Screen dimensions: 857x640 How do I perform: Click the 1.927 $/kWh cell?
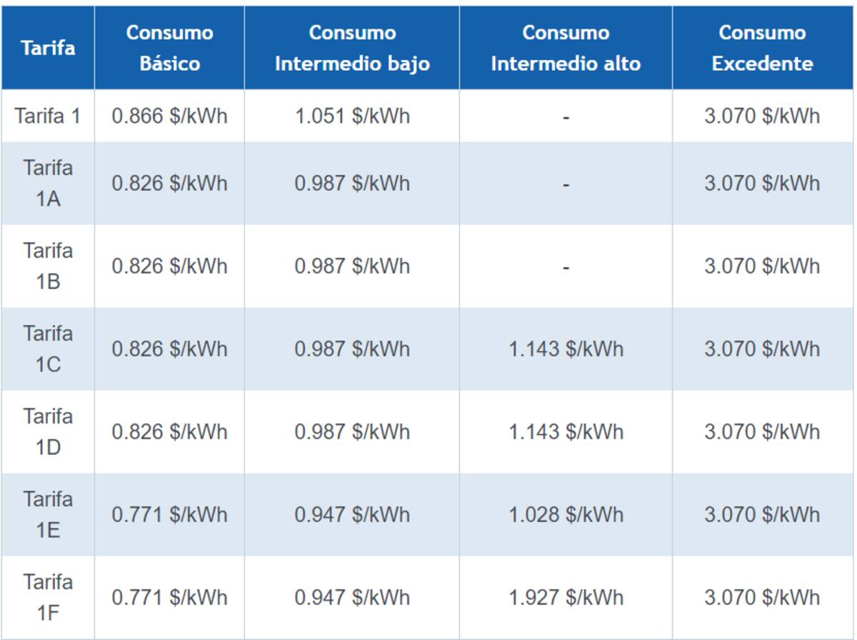566,597
